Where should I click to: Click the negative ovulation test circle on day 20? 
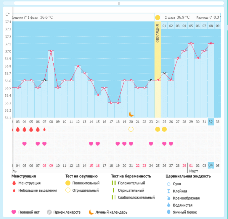pyautogui.click(x=131, y=129)
